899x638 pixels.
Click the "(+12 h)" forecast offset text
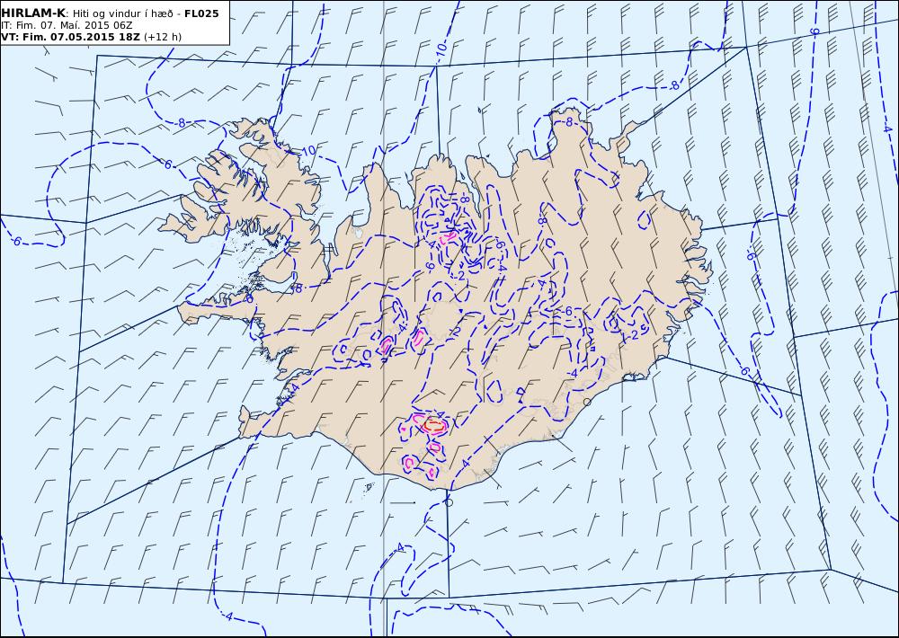pyautogui.click(x=162, y=37)
